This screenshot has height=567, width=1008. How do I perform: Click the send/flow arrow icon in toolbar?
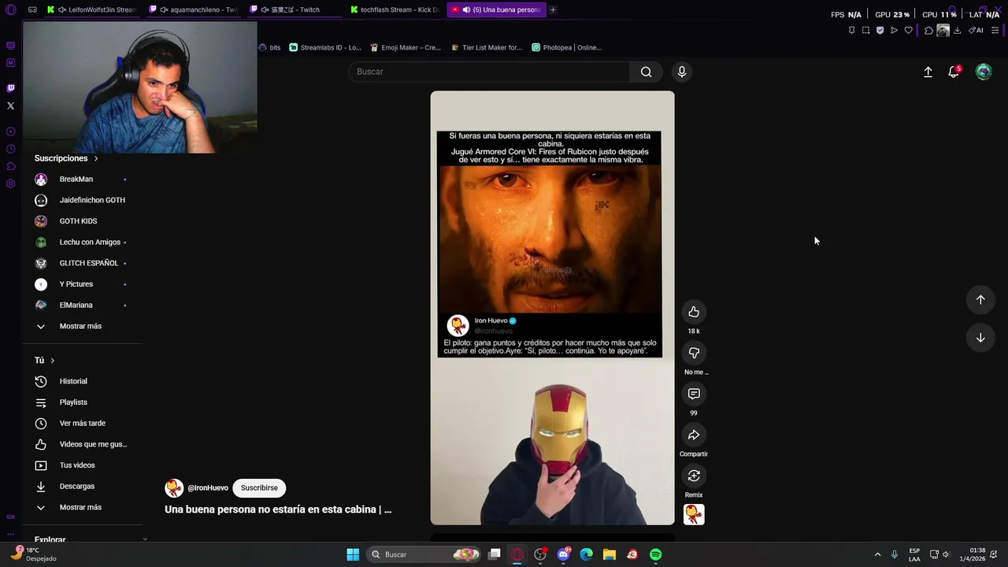pos(894,30)
